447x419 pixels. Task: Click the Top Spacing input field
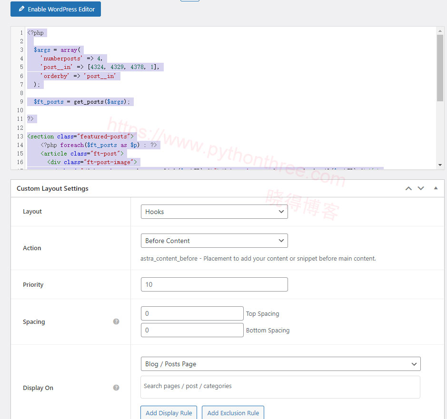coord(192,314)
